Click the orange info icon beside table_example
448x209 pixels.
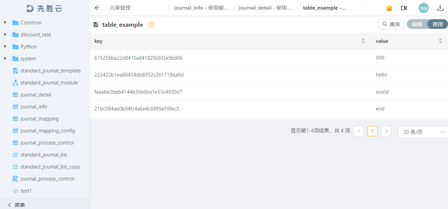click(x=151, y=25)
